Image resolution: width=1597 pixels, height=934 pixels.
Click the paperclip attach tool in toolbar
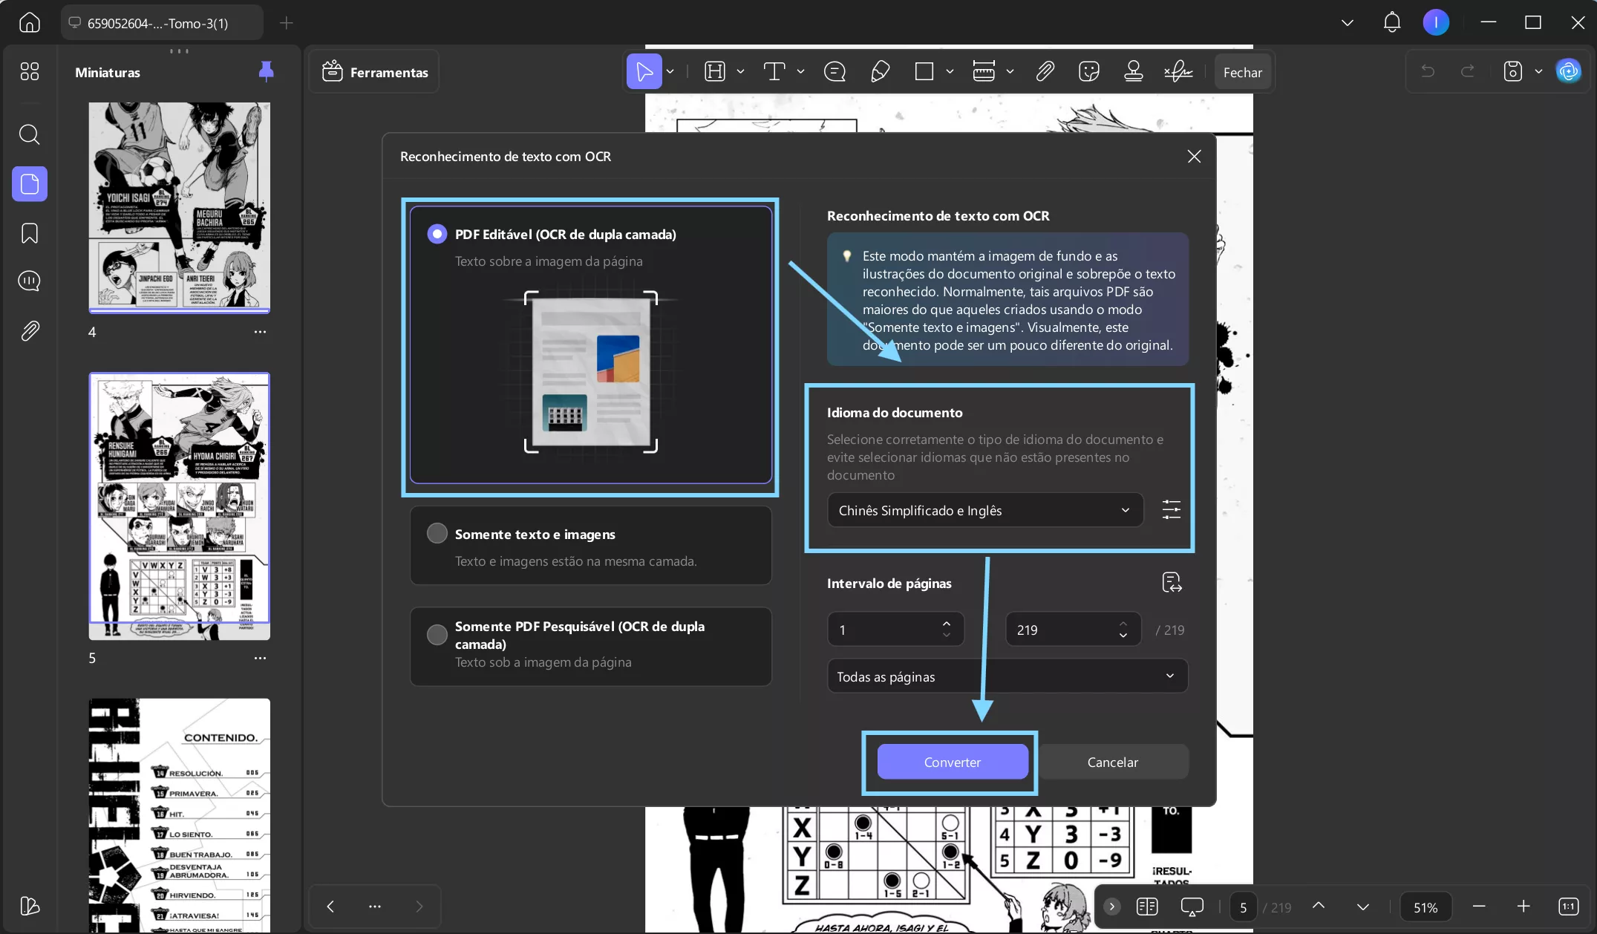pyautogui.click(x=1045, y=72)
